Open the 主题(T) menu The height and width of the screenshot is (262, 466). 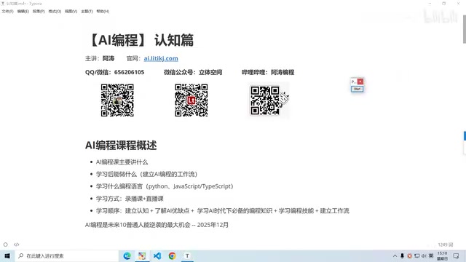(87, 12)
